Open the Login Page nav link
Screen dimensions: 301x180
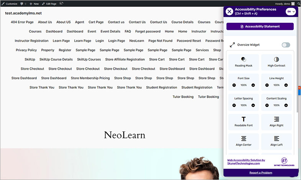(116, 41)
